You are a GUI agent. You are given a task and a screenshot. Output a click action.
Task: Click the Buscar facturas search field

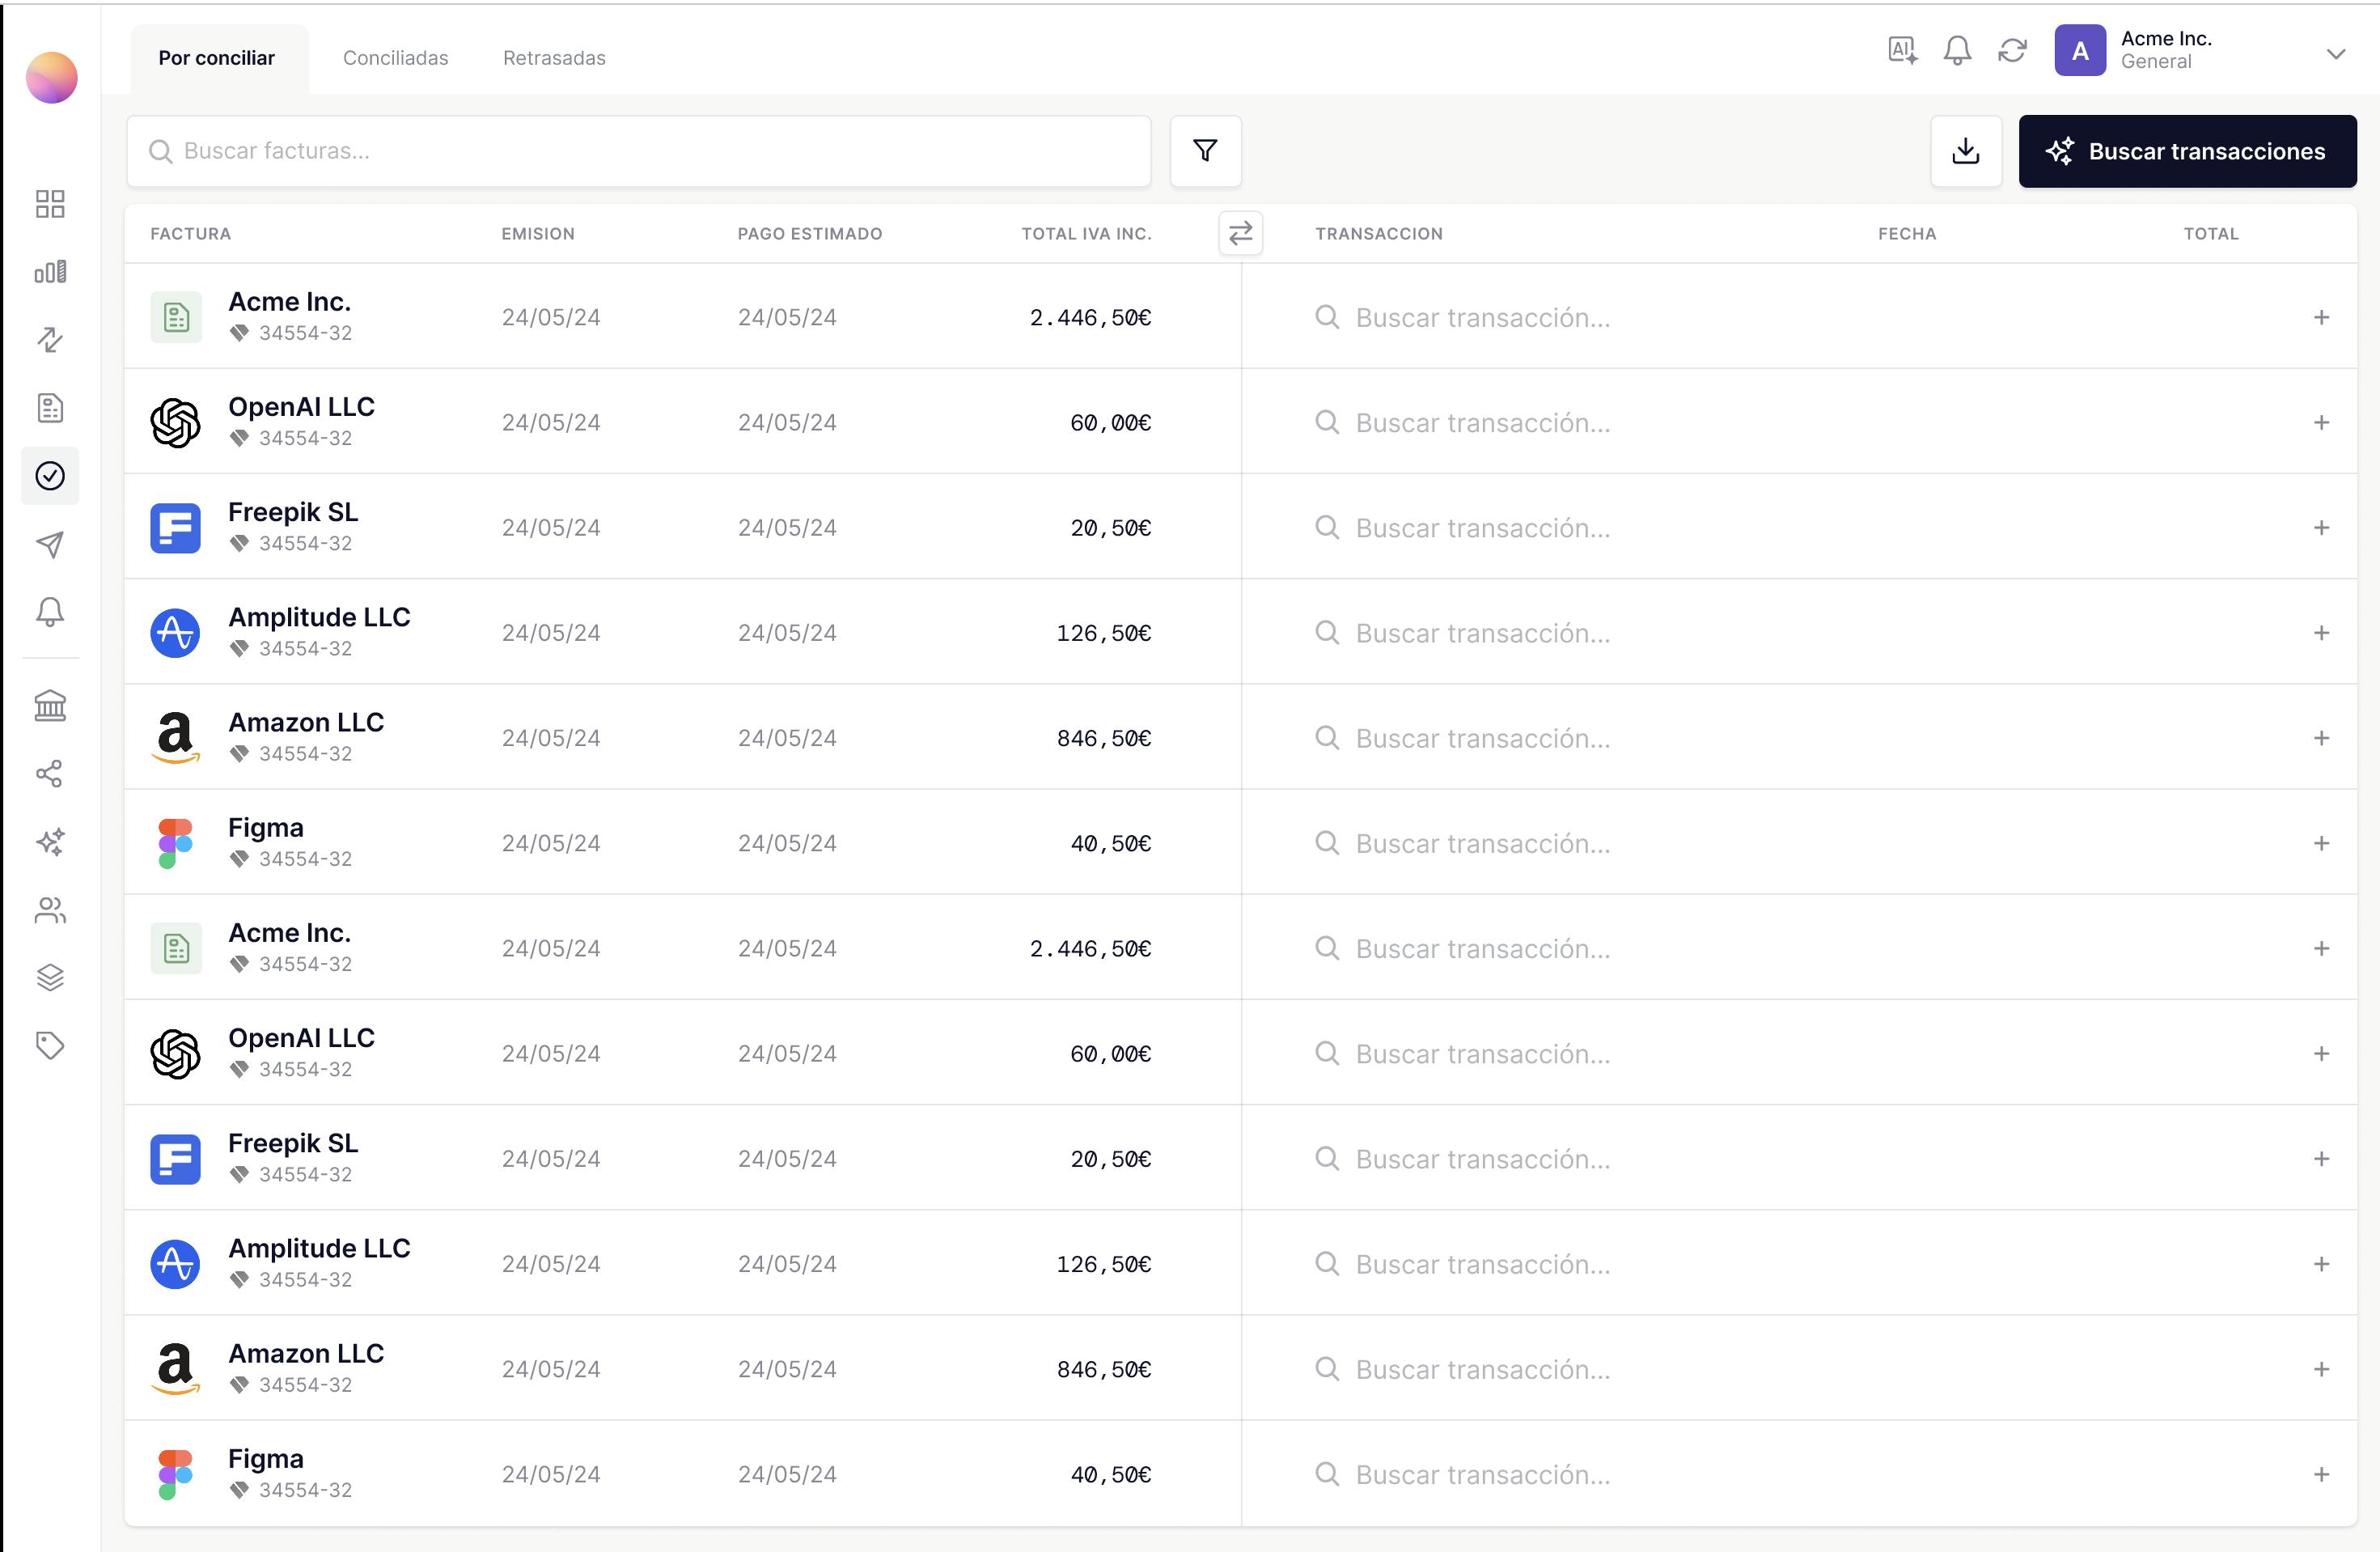(640, 151)
